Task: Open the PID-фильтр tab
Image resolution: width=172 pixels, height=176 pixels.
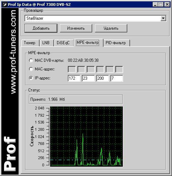Action: (x=117, y=43)
